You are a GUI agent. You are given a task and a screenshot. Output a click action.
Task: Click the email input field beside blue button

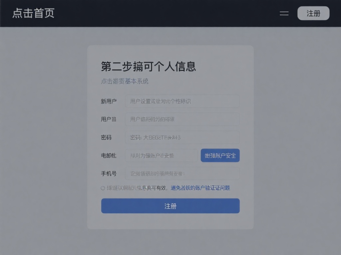coord(162,155)
